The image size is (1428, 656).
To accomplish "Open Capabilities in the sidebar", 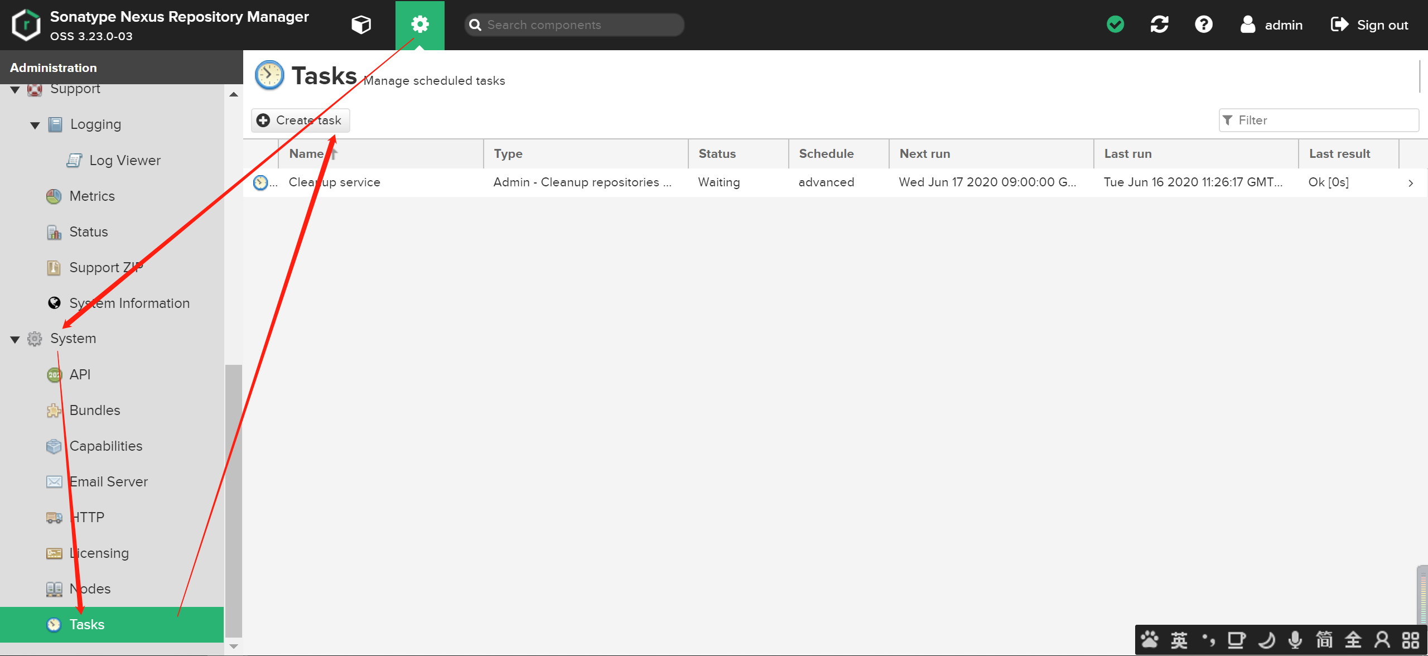I will pyautogui.click(x=105, y=446).
